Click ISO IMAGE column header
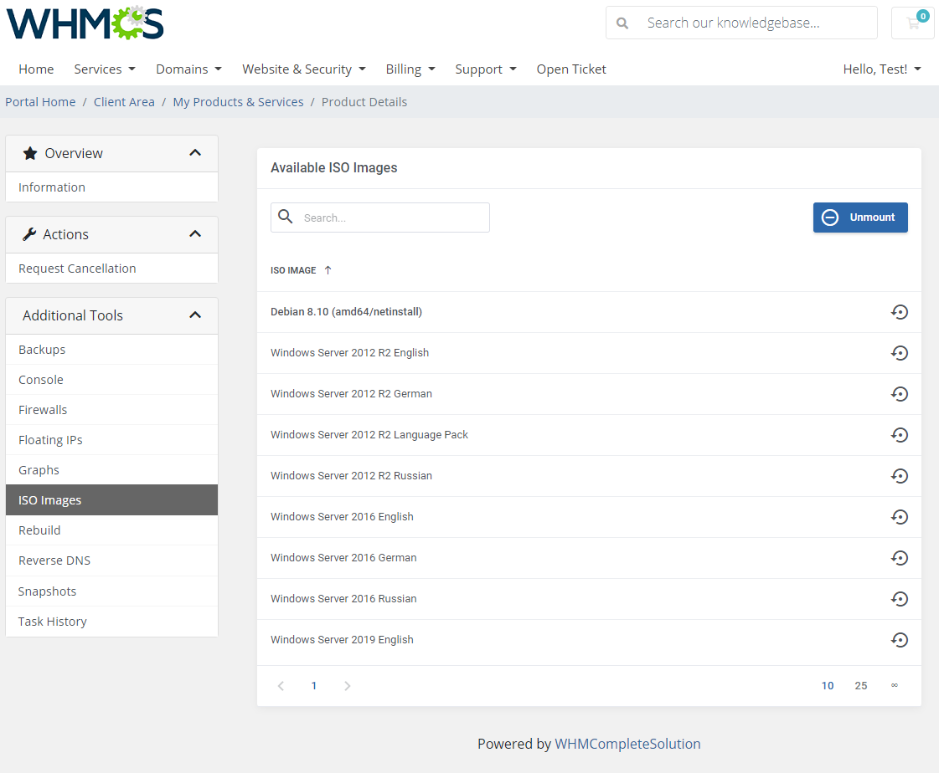 293,270
